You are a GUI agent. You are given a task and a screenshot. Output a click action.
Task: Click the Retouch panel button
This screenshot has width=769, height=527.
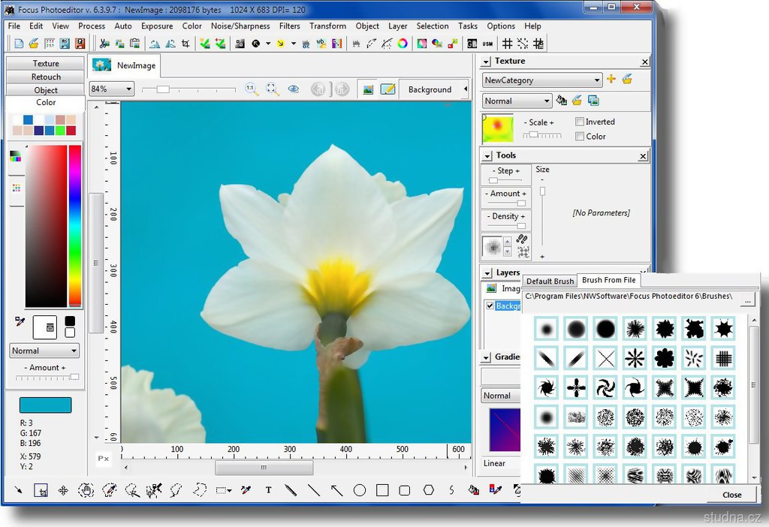point(46,77)
